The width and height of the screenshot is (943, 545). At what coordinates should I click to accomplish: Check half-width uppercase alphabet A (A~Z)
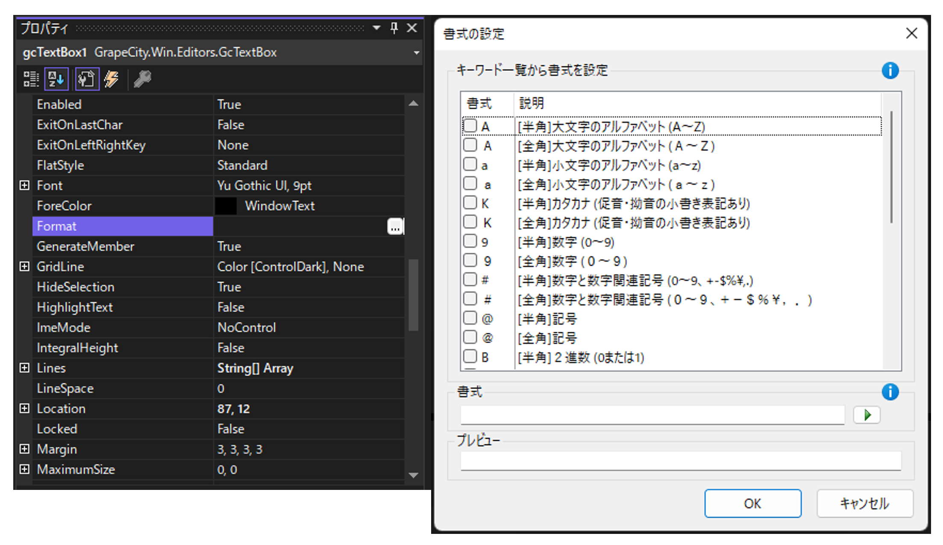tap(470, 126)
